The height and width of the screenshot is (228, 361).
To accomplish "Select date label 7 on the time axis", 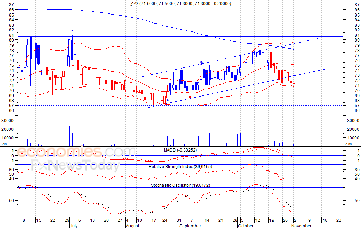I will pos(191,220).
